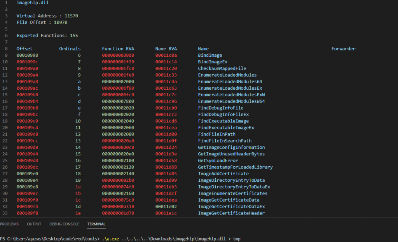Image resolution: width=398 pixels, height=242 pixels.
Task: Click line number 33 in the gutter
Action: tap(5, 213)
